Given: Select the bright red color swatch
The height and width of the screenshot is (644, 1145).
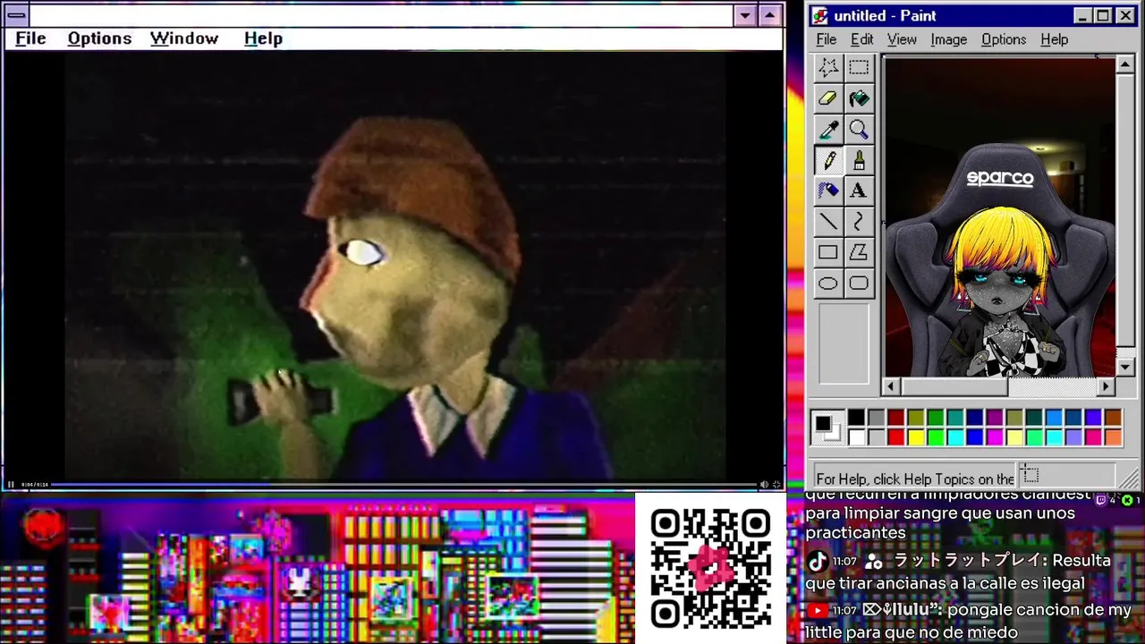Looking at the screenshot, I should tap(895, 437).
